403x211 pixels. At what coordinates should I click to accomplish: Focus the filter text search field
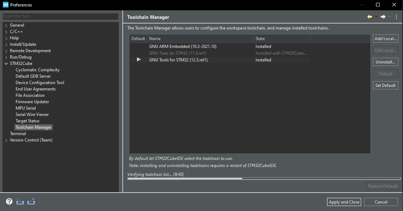tap(61, 16)
